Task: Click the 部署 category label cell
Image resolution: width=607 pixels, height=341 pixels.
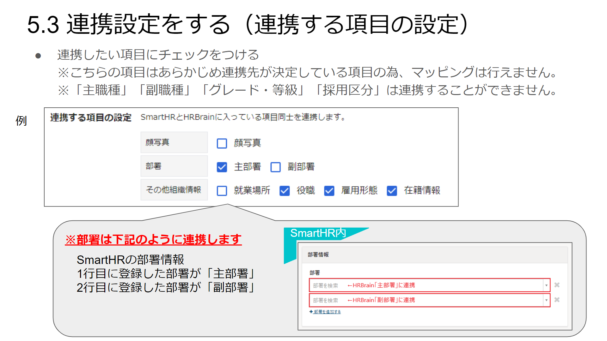Action: pyautogui.click(x=174, y=166)
